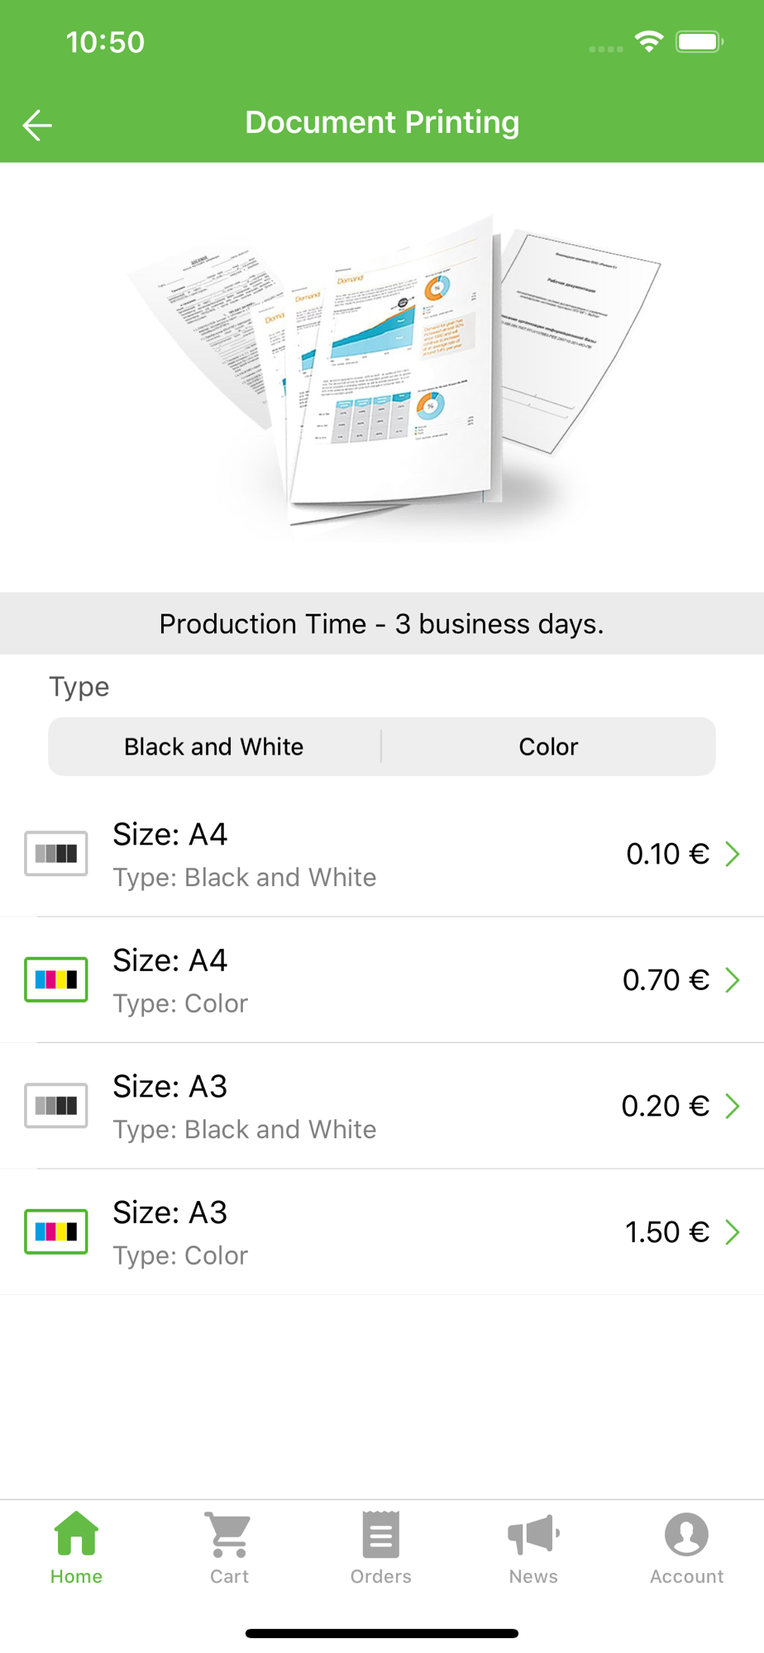Tap the CMYK color icon for A3 Color
This screenshot has height=1653, width=764.
(56, 1231)
